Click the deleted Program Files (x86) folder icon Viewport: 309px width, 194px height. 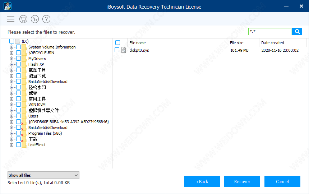pos(24,133)
